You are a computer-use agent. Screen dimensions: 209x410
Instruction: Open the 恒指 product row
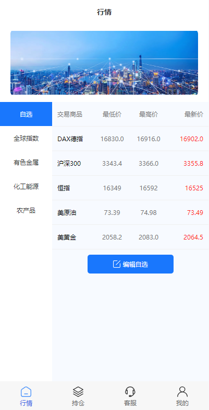[x=130, y=188]
